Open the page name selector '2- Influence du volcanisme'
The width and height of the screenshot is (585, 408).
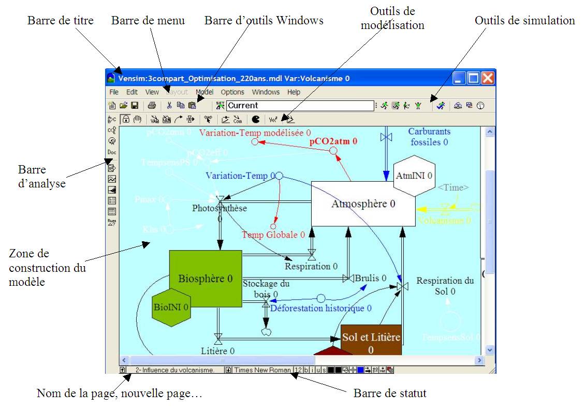click(174, 370)
